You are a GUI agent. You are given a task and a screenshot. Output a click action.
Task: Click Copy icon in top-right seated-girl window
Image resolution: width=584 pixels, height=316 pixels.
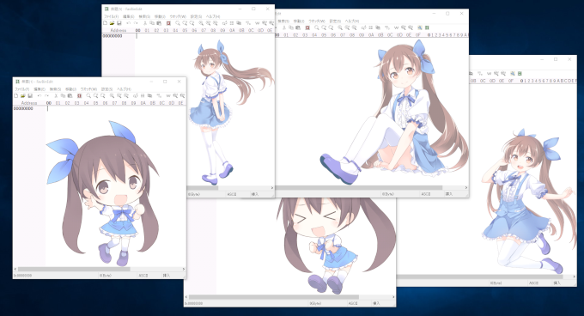(291, 28)
